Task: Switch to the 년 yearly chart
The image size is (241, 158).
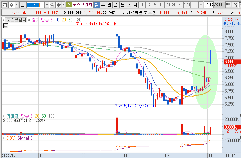Action: 116,5
